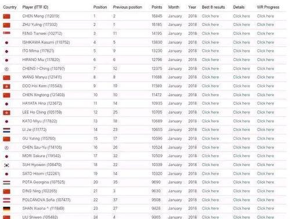Open Best 8 results for DING Ning

point(210,191)
